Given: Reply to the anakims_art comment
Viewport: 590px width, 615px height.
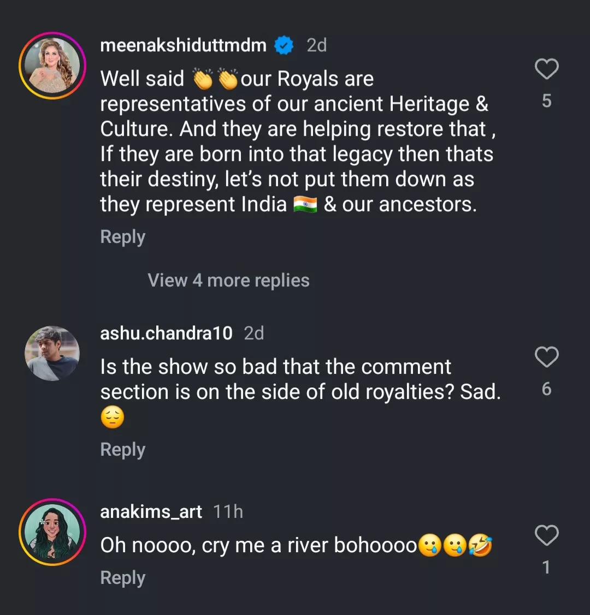Looking at the screenshot, I should pos(123,578).
